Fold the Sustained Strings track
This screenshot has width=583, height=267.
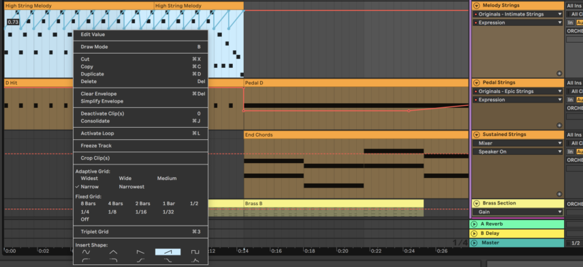pos(476,135)
